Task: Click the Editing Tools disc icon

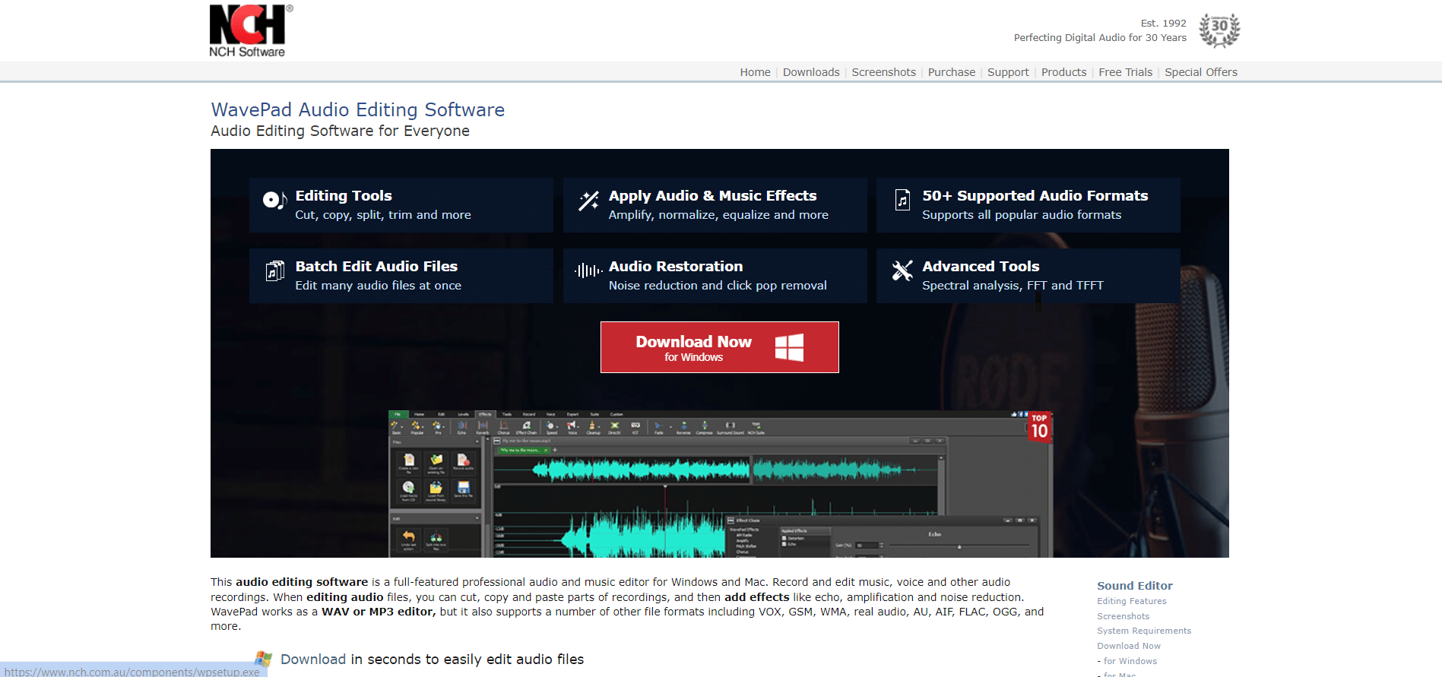Action: [x=274, y=201]
